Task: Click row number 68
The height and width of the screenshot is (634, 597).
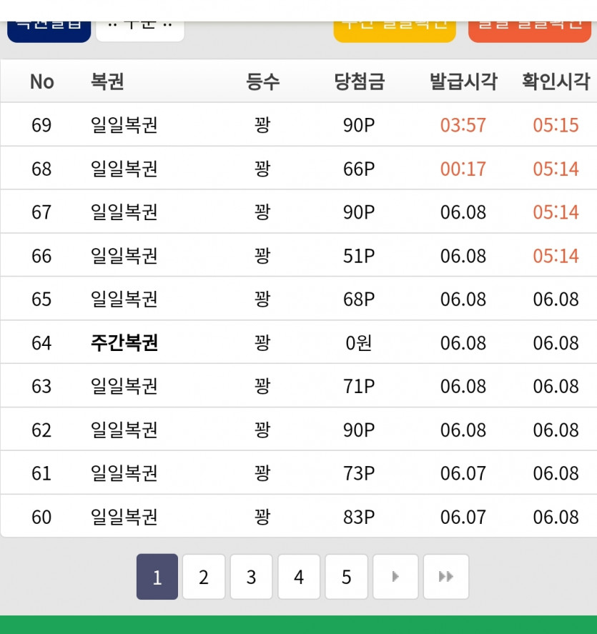Action: click(41, 169)
